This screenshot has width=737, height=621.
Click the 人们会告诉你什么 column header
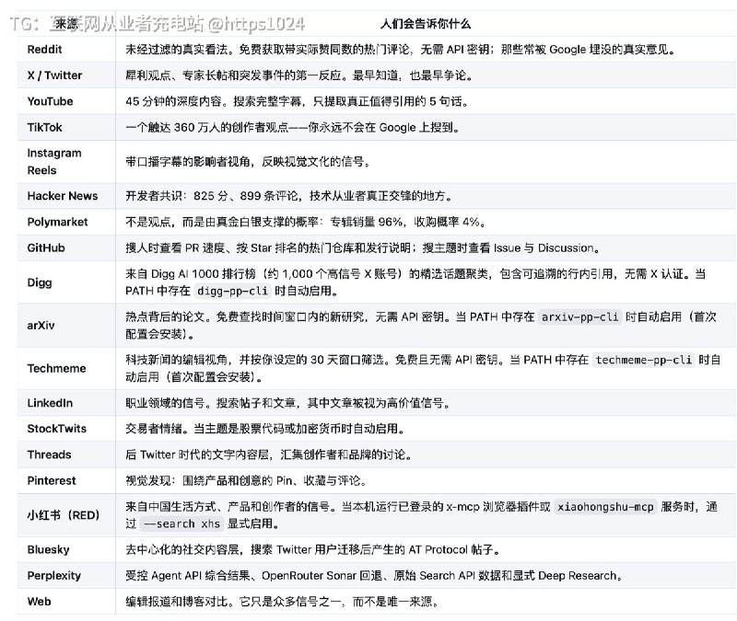point(426,24)
